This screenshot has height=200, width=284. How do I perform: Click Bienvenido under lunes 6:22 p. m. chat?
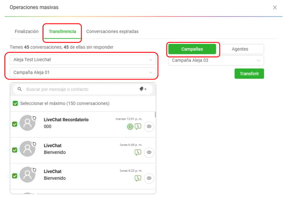55,178
